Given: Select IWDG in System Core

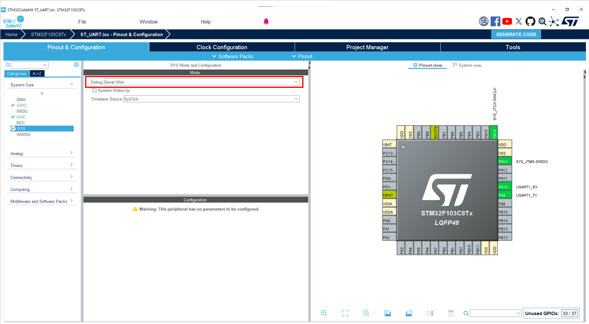Looking at the screenshot, I should (x=22, y=111).
